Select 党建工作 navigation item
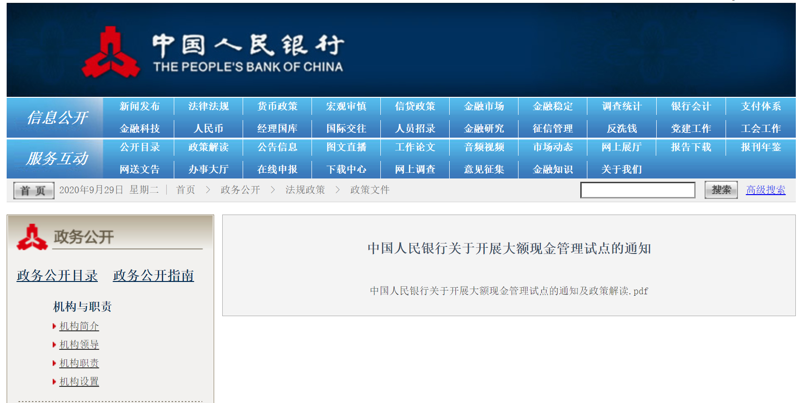The image size is (802, 403). point(691,129)
